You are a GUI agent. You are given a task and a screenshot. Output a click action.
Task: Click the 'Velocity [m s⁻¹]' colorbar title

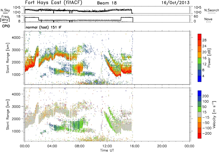pos(214,114)
